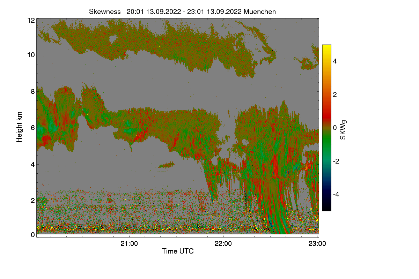
Task: Click the height axis tick label "4"
Action: point(33,164)
